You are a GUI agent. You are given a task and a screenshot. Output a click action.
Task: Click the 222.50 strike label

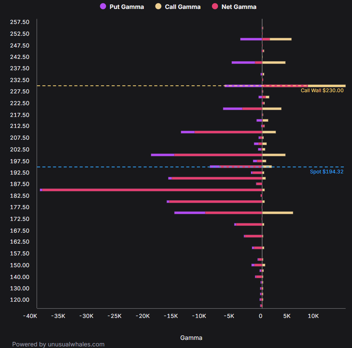click(20, 103)
